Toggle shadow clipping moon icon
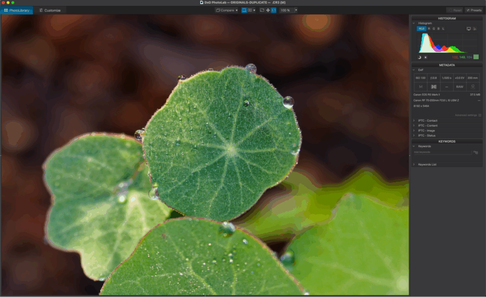 pos(420,57)
